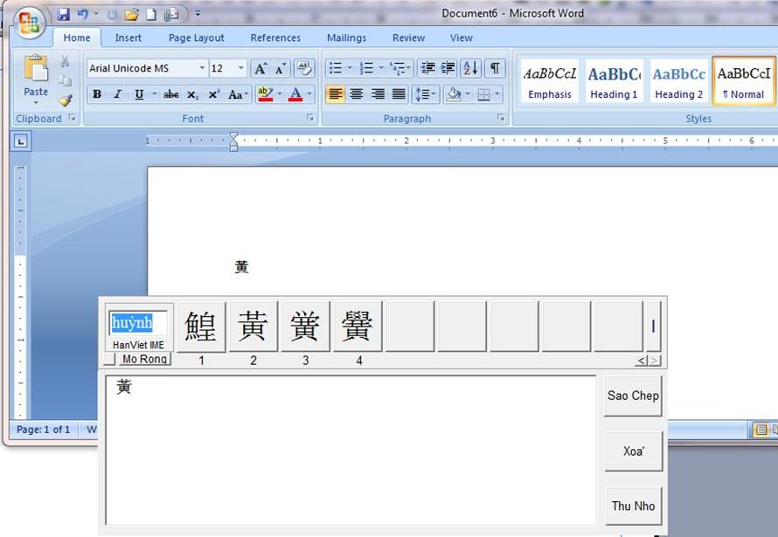This screenshot has width=778, height=537.
Task: Justify paragraph text
Action: [x=399, y=93]
